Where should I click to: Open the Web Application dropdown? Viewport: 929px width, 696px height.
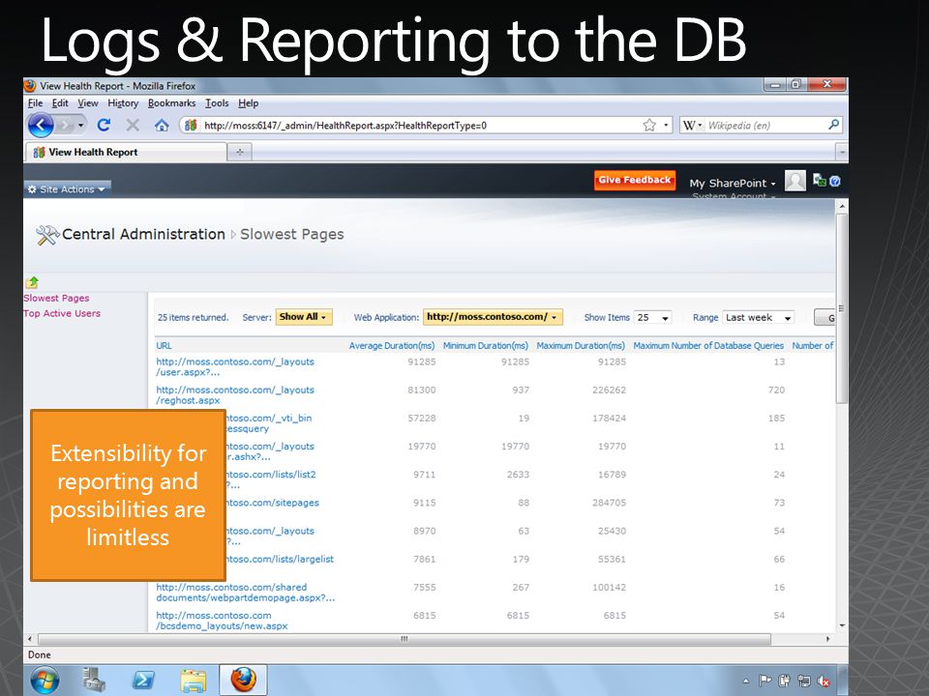493,317
